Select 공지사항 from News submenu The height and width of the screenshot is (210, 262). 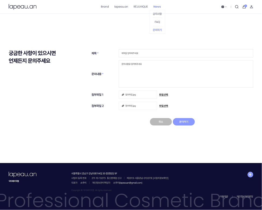157,14
